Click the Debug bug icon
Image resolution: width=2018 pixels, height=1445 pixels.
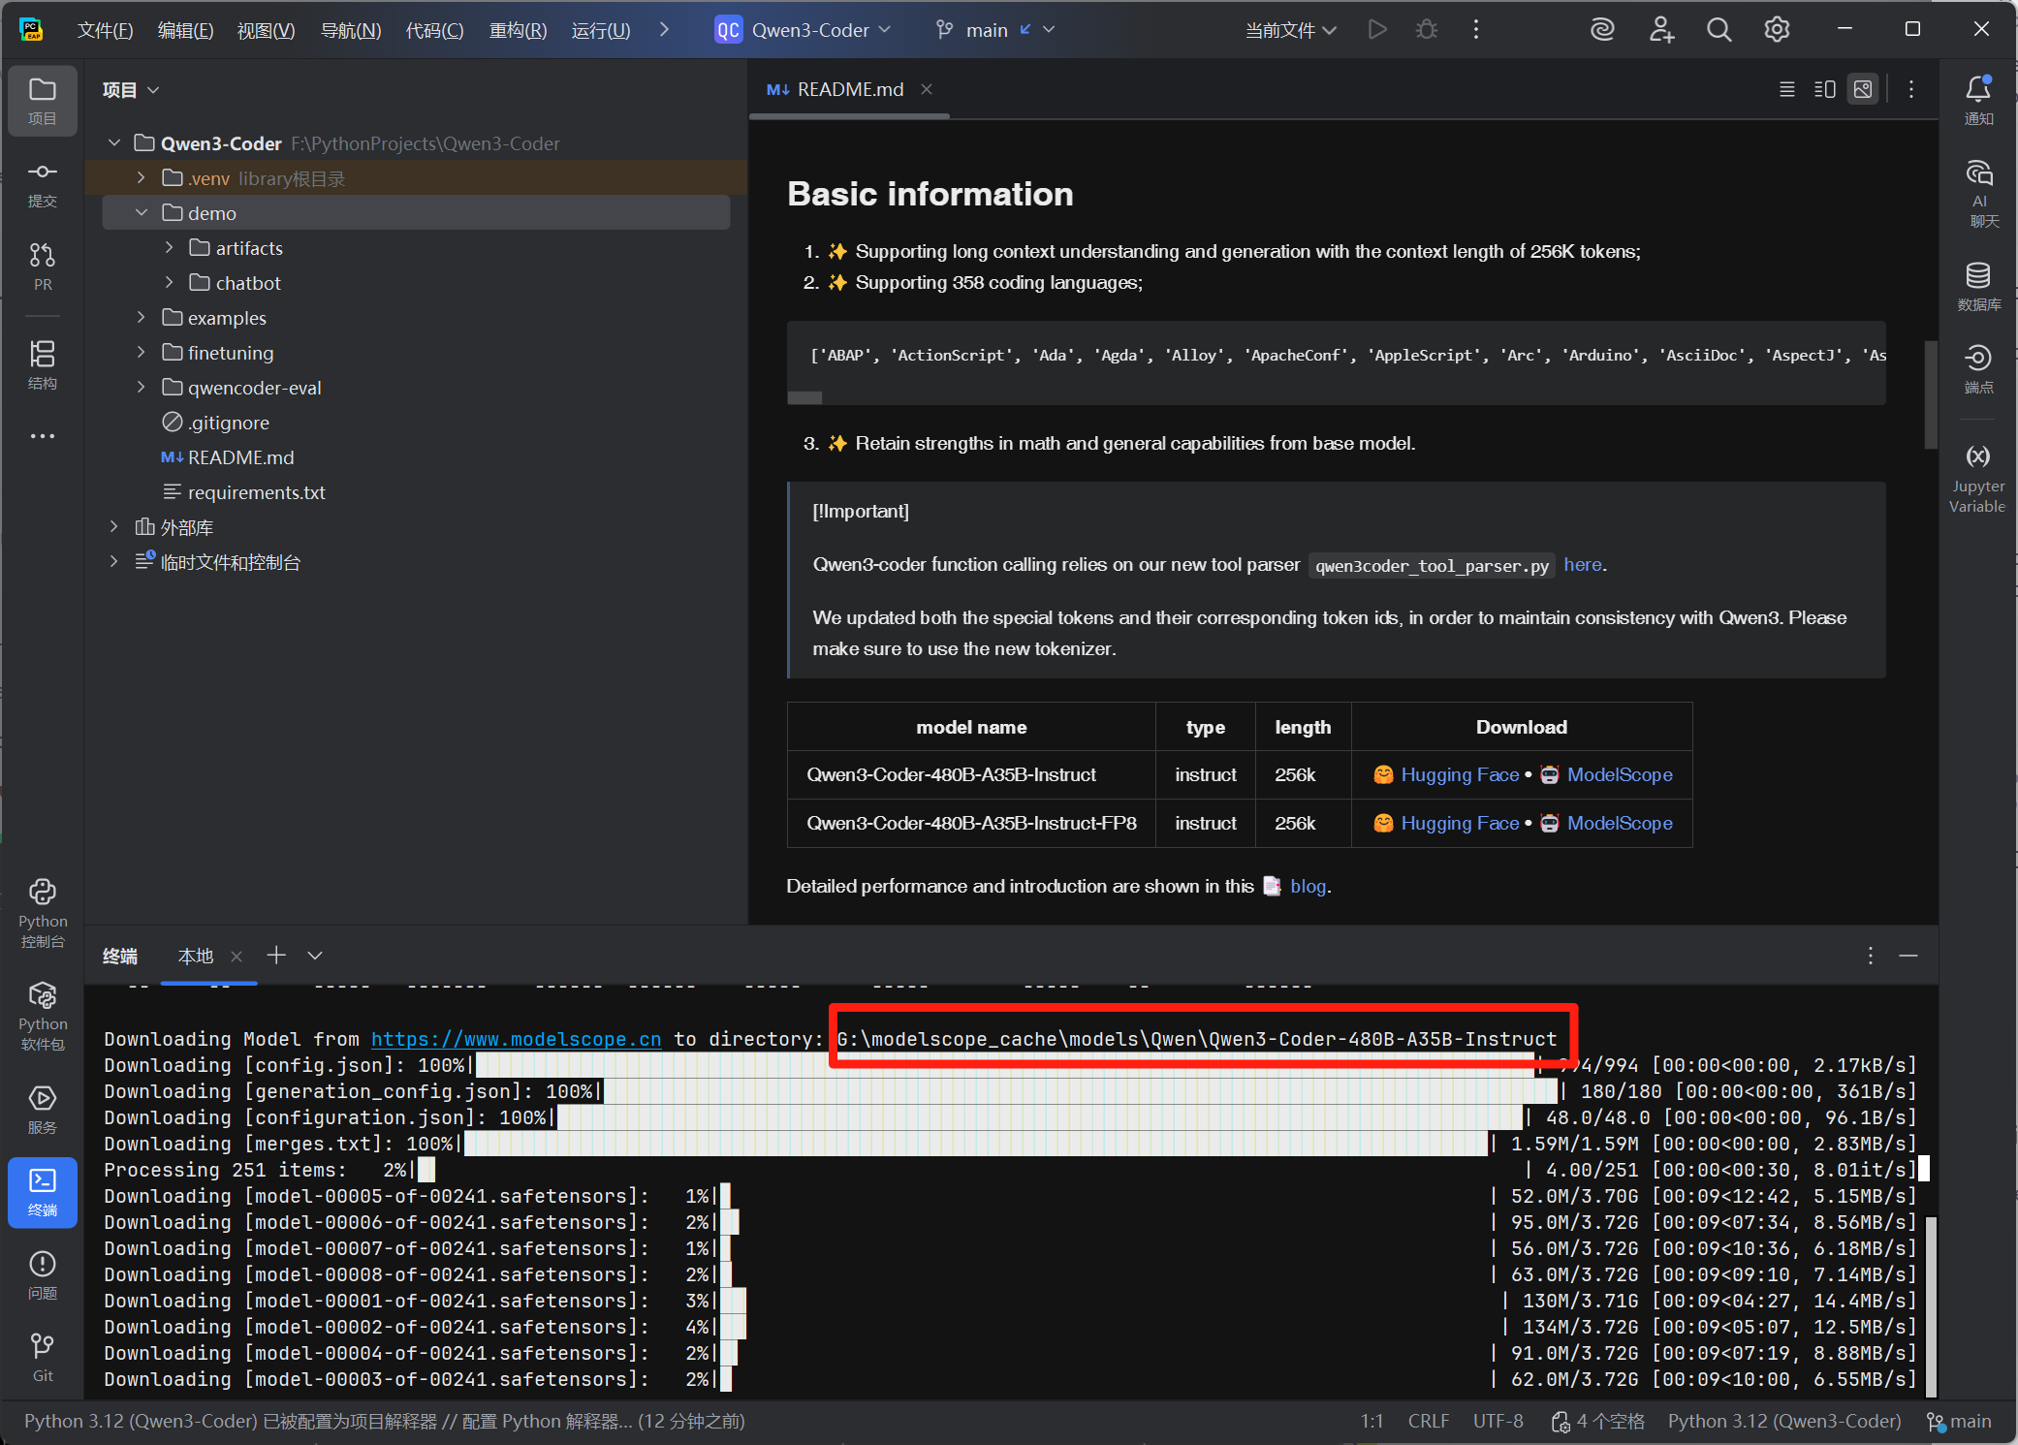point(1427,30)
